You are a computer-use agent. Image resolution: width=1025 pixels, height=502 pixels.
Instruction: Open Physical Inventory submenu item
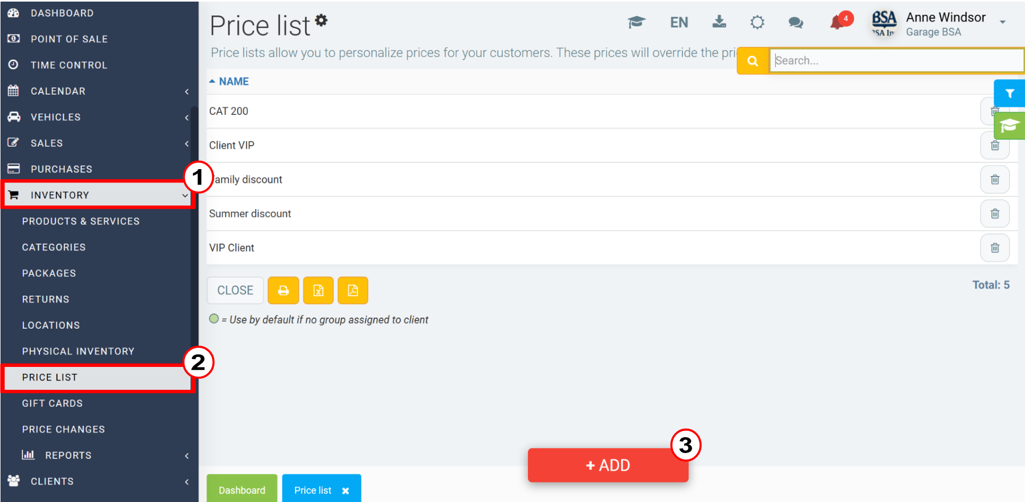pyautogui.click(x=78, y=352)
